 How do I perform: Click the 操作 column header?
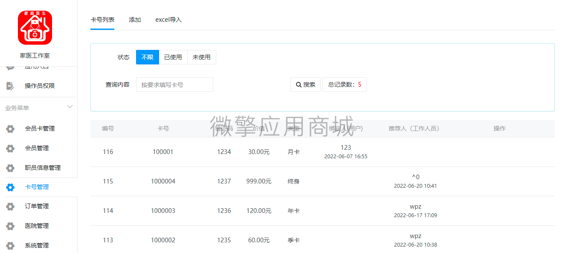click(x=499, y=128)
